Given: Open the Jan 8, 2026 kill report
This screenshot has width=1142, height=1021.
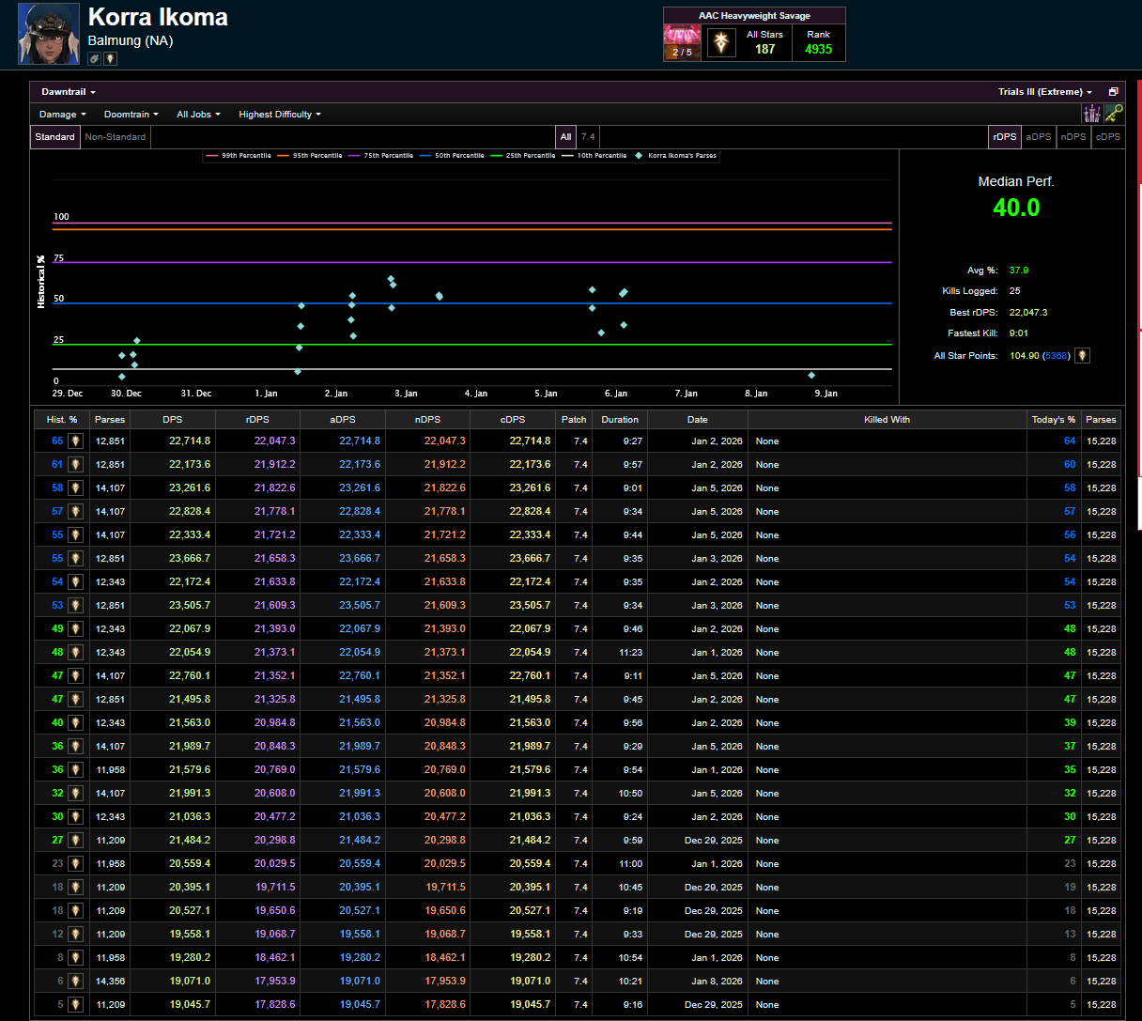Looking at the screenshot, I should click(717, 981).
